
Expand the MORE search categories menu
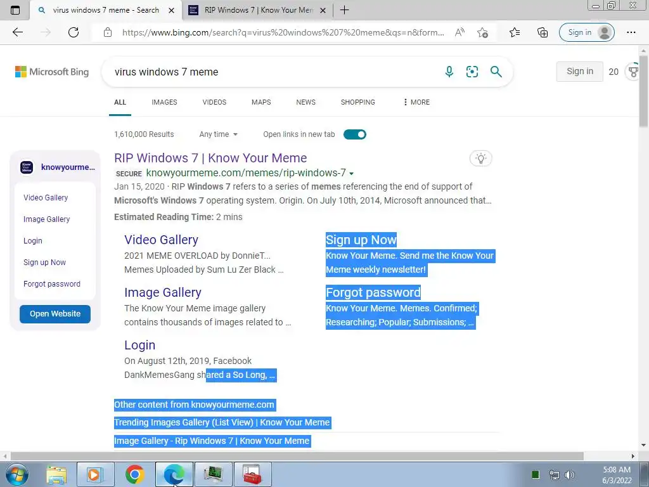[x=416, y=102]
